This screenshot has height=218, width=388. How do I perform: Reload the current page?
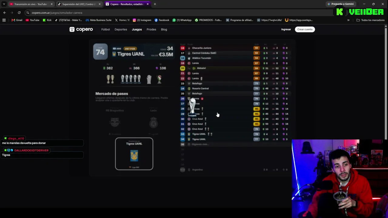coord(19,13)
